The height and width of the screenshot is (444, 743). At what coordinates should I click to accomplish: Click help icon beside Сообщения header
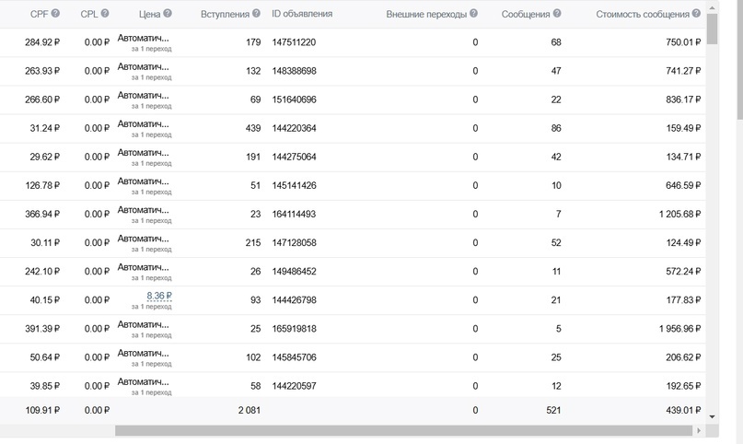point(557,13)
